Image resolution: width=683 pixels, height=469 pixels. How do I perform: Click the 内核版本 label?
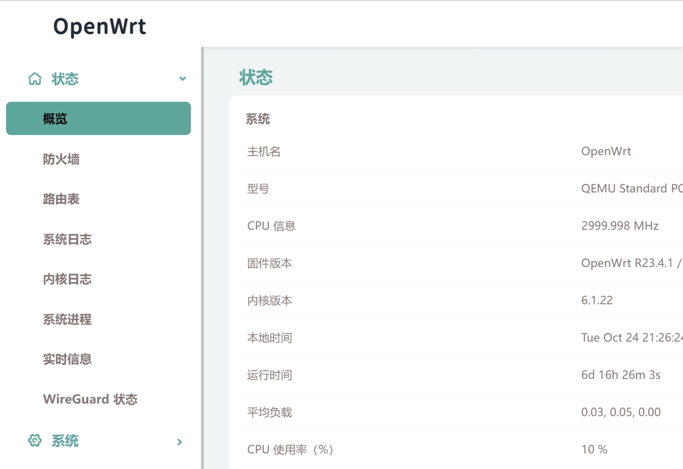point(269,300)
